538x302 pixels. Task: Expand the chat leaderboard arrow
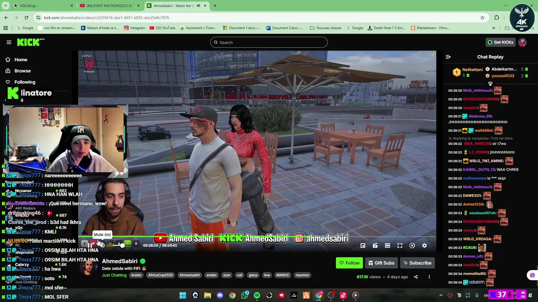click(490, 84)
